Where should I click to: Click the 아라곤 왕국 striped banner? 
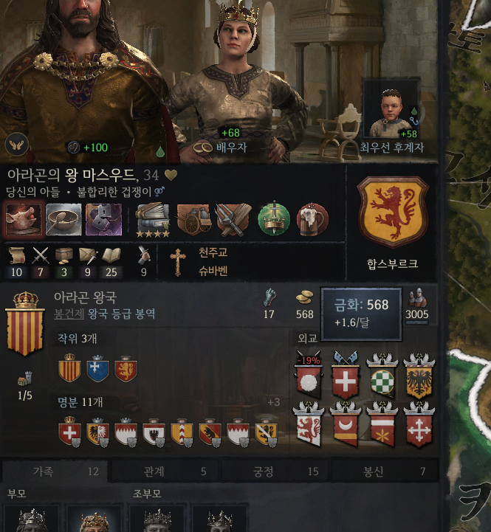[x=25, y=324]
